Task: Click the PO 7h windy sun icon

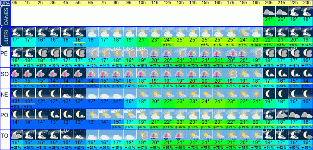Action: pos(105,114)
